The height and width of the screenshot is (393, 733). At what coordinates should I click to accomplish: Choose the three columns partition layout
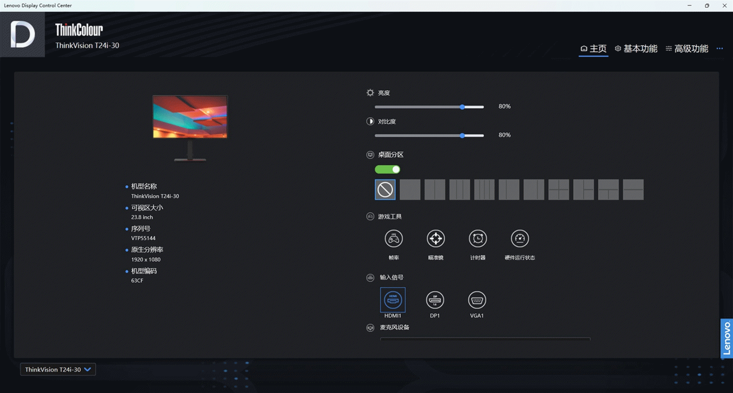[x=459, y=190]
